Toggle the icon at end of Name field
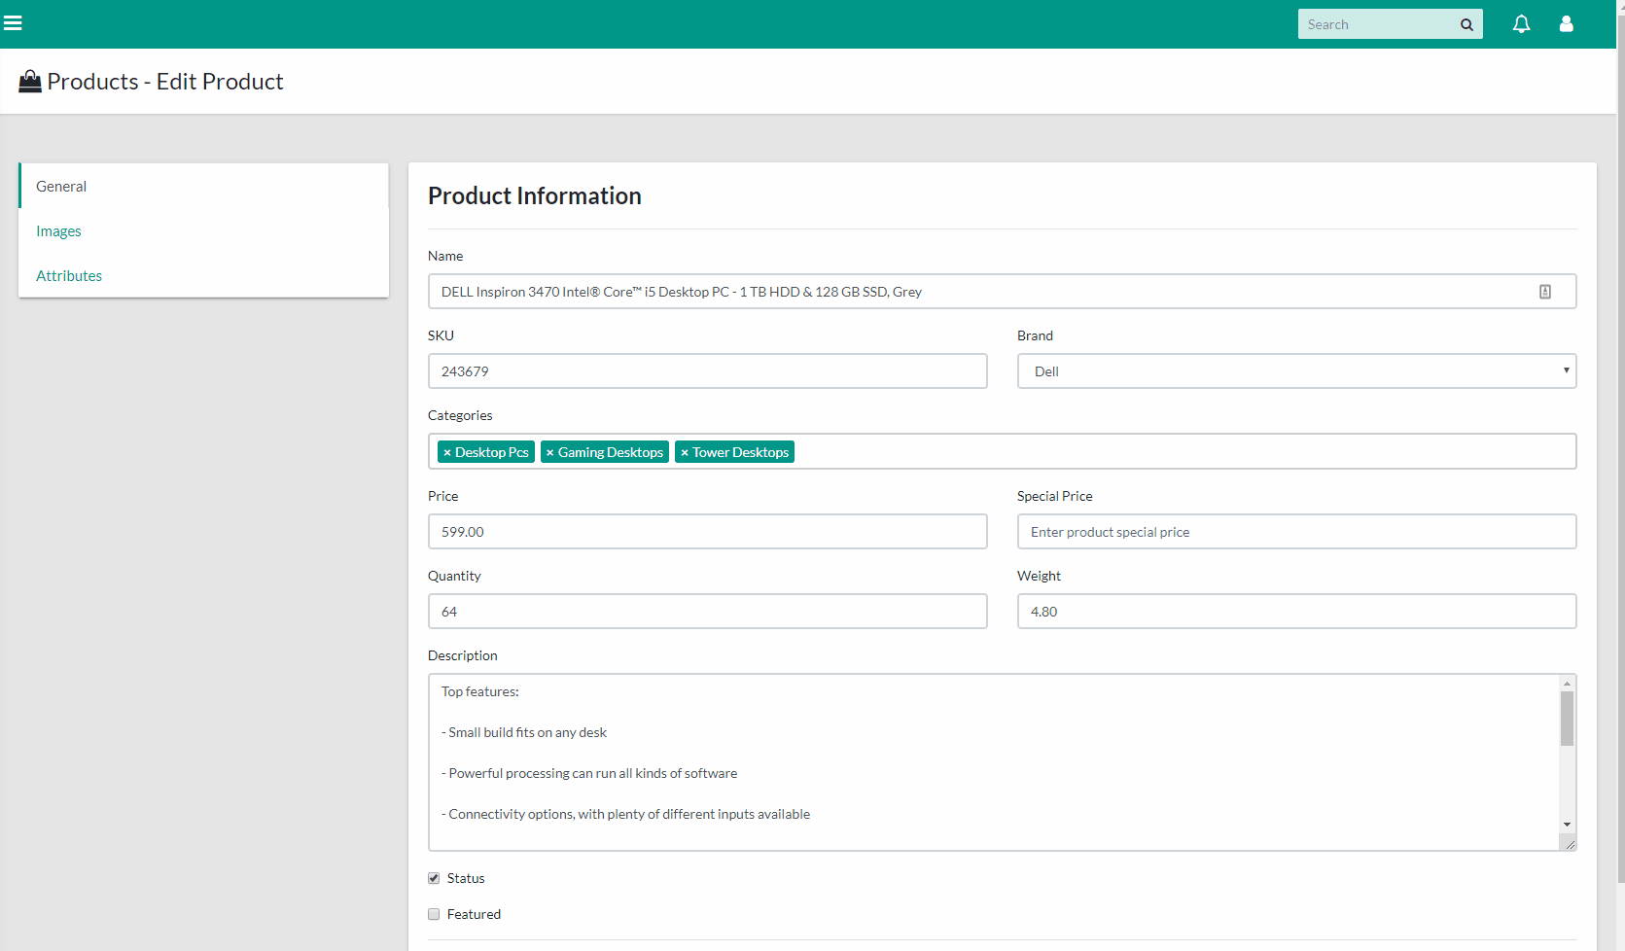 coord(1545,291)
